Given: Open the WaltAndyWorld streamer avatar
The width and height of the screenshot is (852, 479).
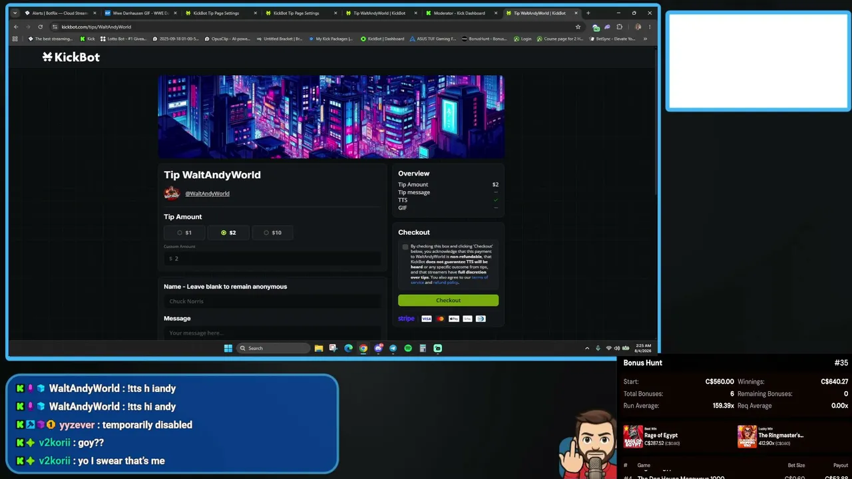Looking at the screenshot, I should point(172,194).
